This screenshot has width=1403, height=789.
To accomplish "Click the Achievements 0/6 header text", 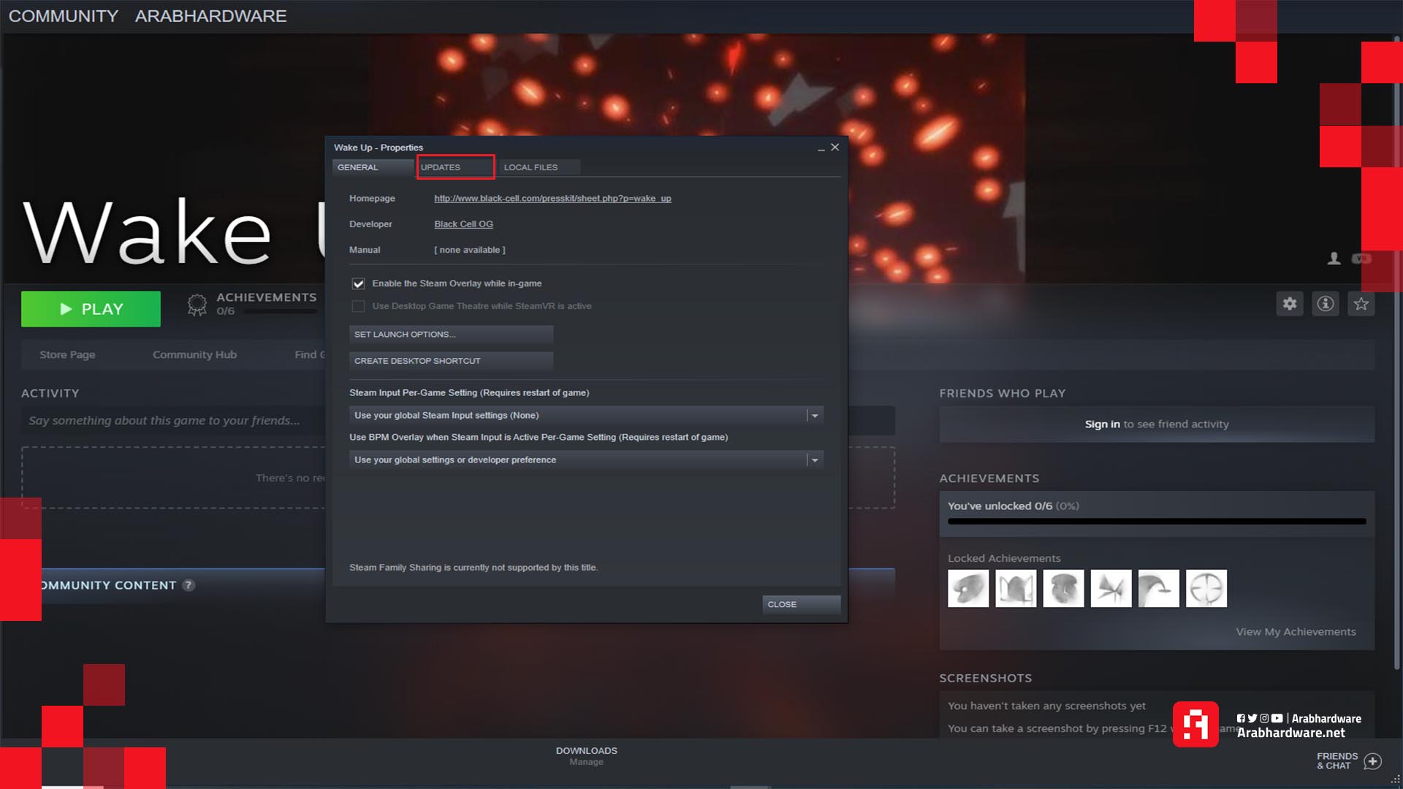I will pyautogui.click(x=266, y=304).
